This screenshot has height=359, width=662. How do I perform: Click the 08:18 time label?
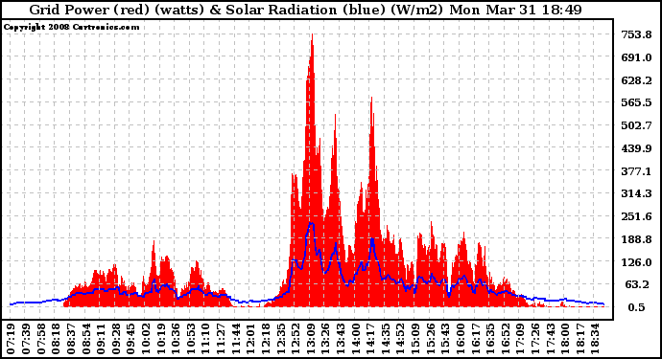tap(56, 339)
